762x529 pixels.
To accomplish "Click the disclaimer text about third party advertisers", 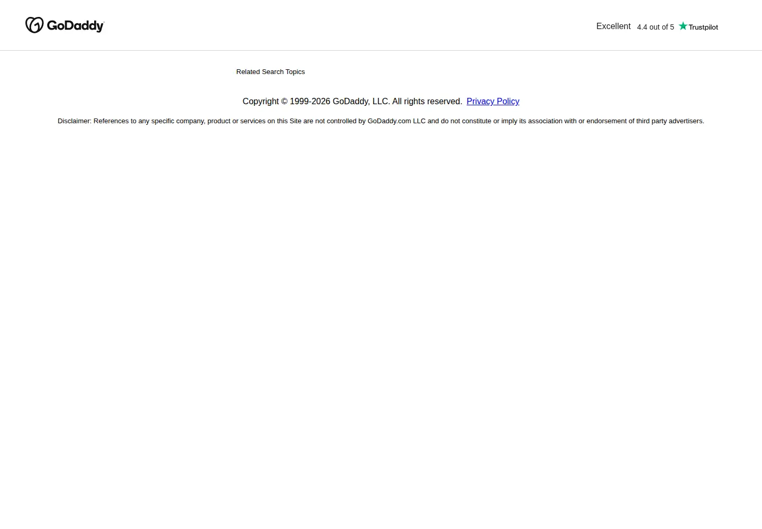I will coord(381,121).
